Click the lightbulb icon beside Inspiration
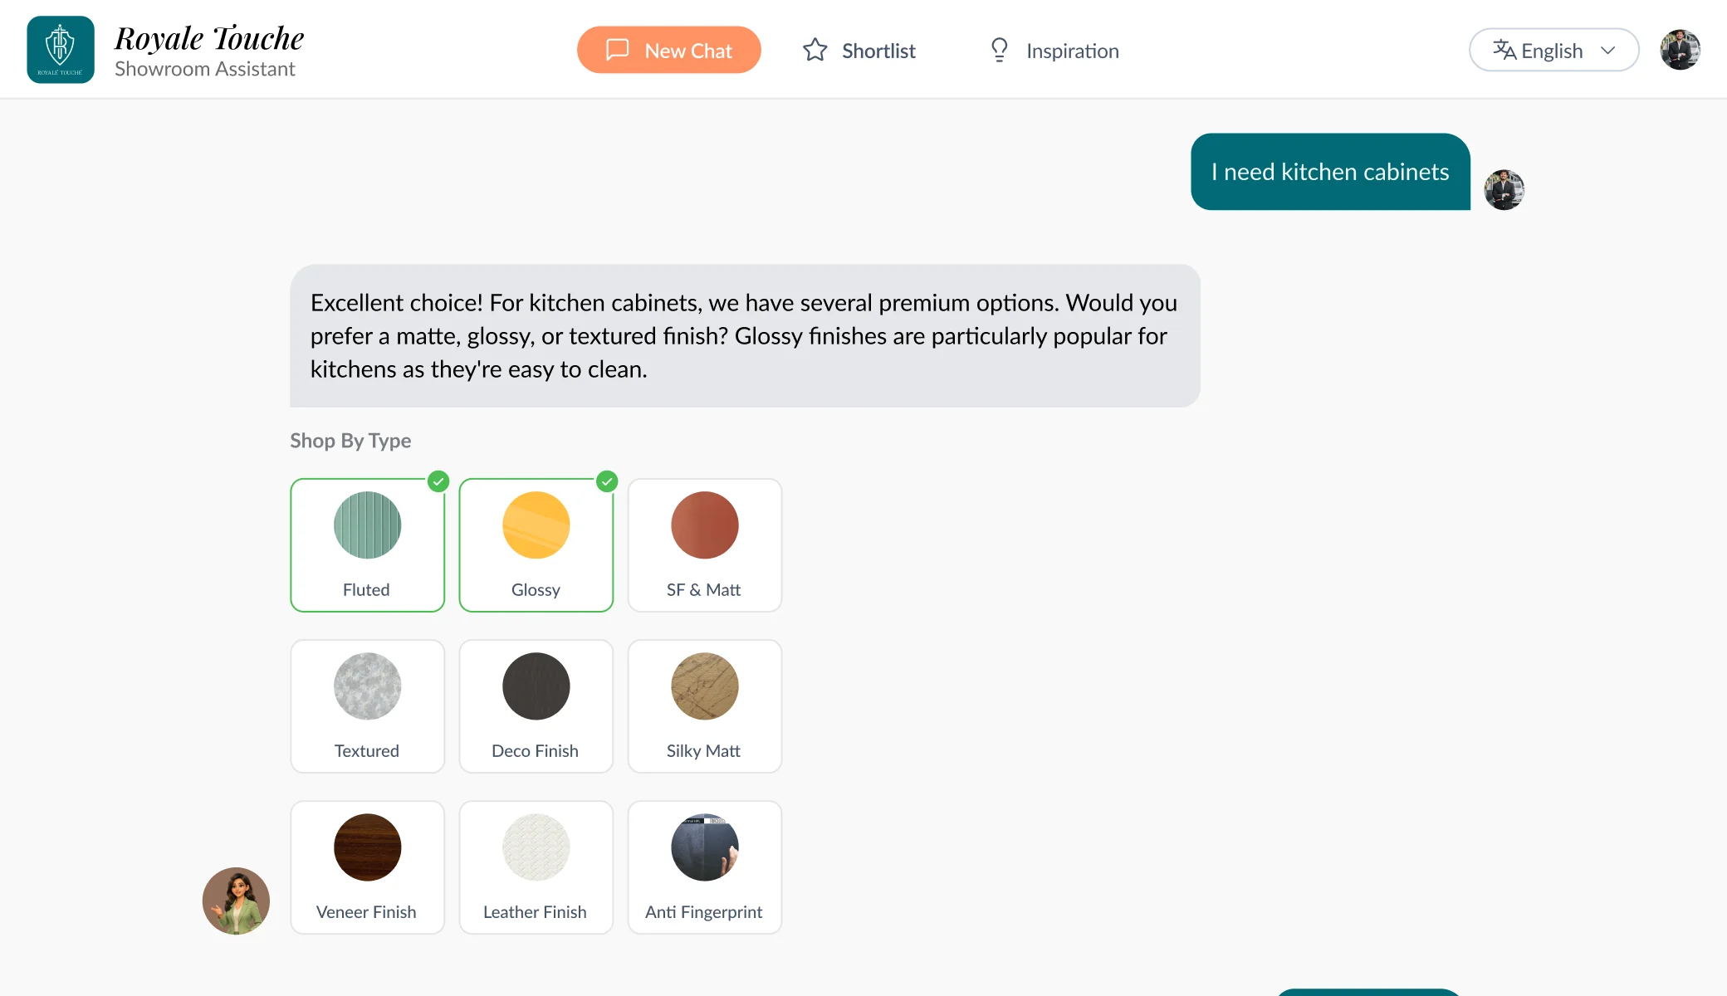This screenshot has width=1727, height=996. pyautogui.click(x=1000, y=50)
